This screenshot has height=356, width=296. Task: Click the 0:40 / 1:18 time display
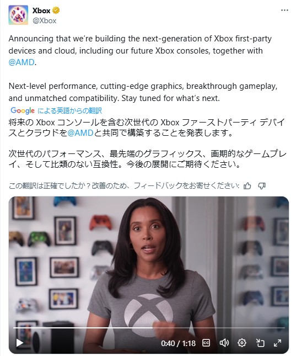point(178,343)
